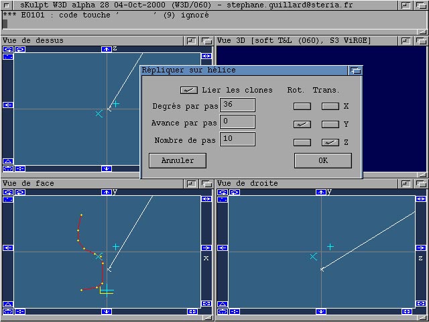Click depth gadget of Répliquer sur hélice dialog
The height and width of the screenshot is (322, 429).
(355, 70)
